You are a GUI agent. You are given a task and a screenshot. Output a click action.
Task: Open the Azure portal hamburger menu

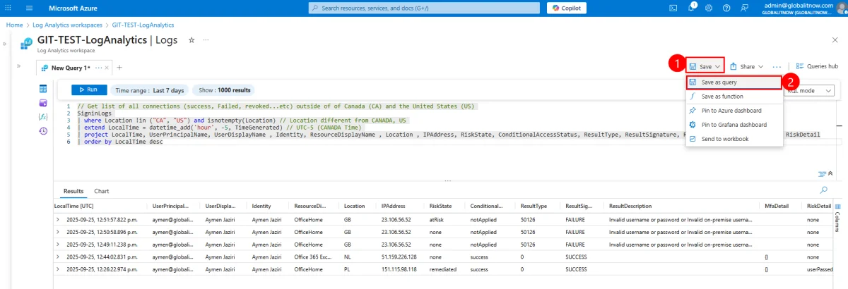coord(29,8)
